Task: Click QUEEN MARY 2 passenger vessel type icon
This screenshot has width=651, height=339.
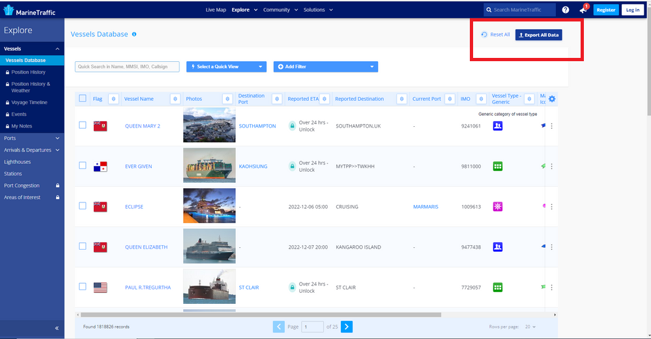Action: pos(498,126)
